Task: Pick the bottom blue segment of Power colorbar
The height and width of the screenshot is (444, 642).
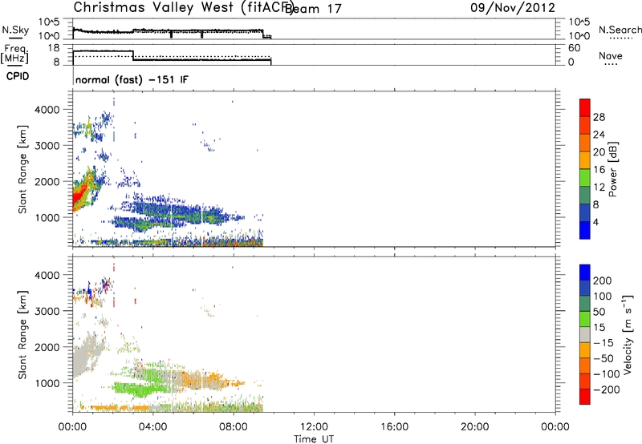Action: (585, 230)
